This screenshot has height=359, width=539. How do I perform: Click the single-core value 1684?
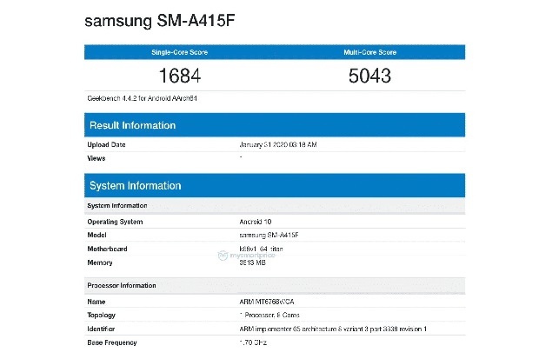coord(180,76)
